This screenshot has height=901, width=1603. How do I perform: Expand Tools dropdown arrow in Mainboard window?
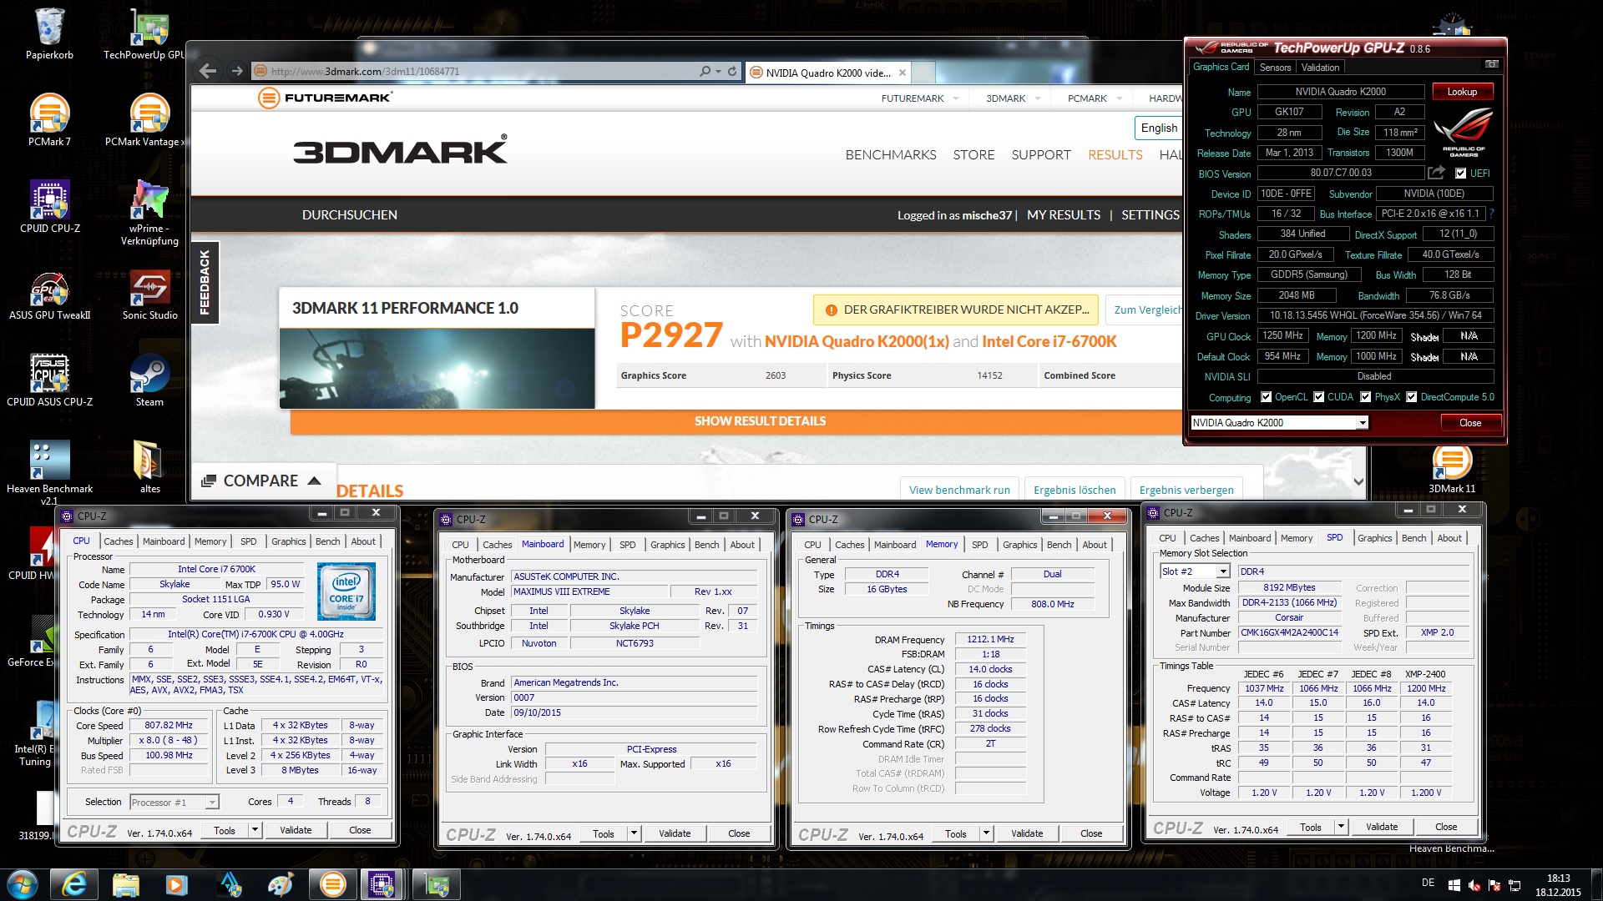pos(634,833)
